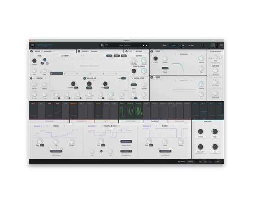
Task: Open the White Noise Sample from dropdown
Action: click(126, 142)
